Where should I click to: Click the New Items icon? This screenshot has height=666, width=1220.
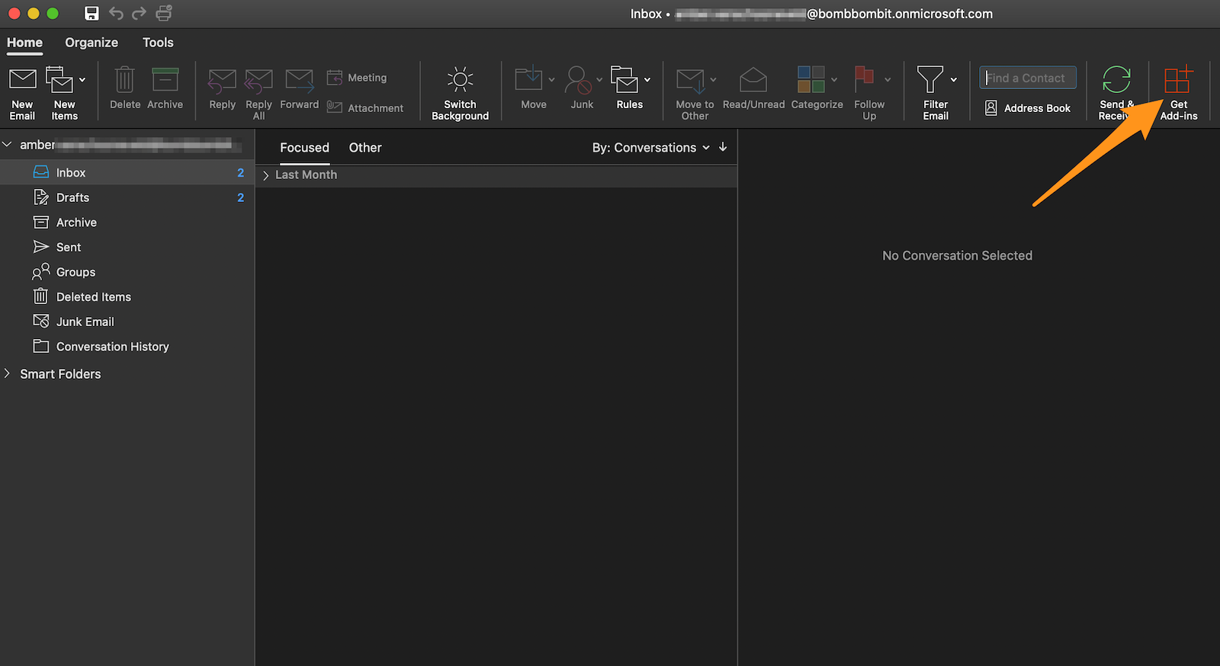[59, 79]
